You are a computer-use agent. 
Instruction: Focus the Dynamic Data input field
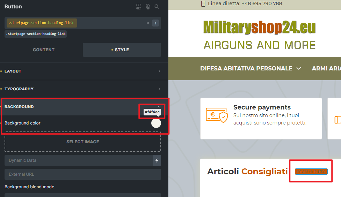[78, 160]
